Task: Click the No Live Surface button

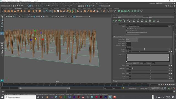Action: click(x=56, y=6)
